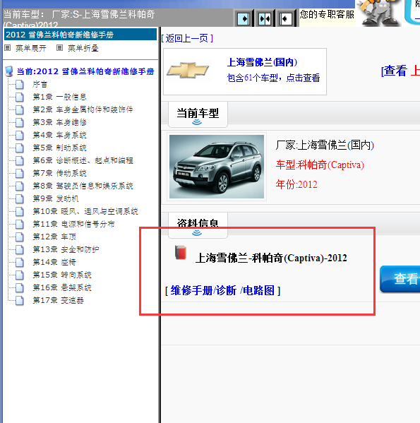Expand all menus via 菜单展开
Viewport: 420px width, 423px height.
pos(31,48)
